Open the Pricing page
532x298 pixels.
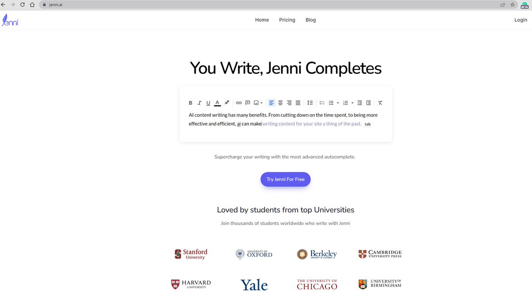[287, 20]
